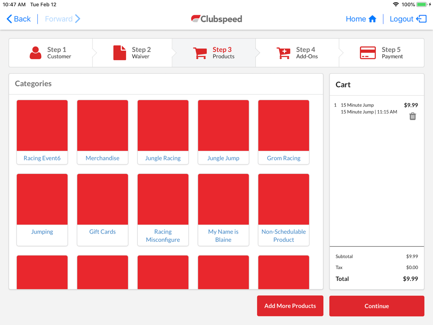The width and height of the screenshot is (433, 325).
Task: Open the Merchandise category
Action: 103,132
